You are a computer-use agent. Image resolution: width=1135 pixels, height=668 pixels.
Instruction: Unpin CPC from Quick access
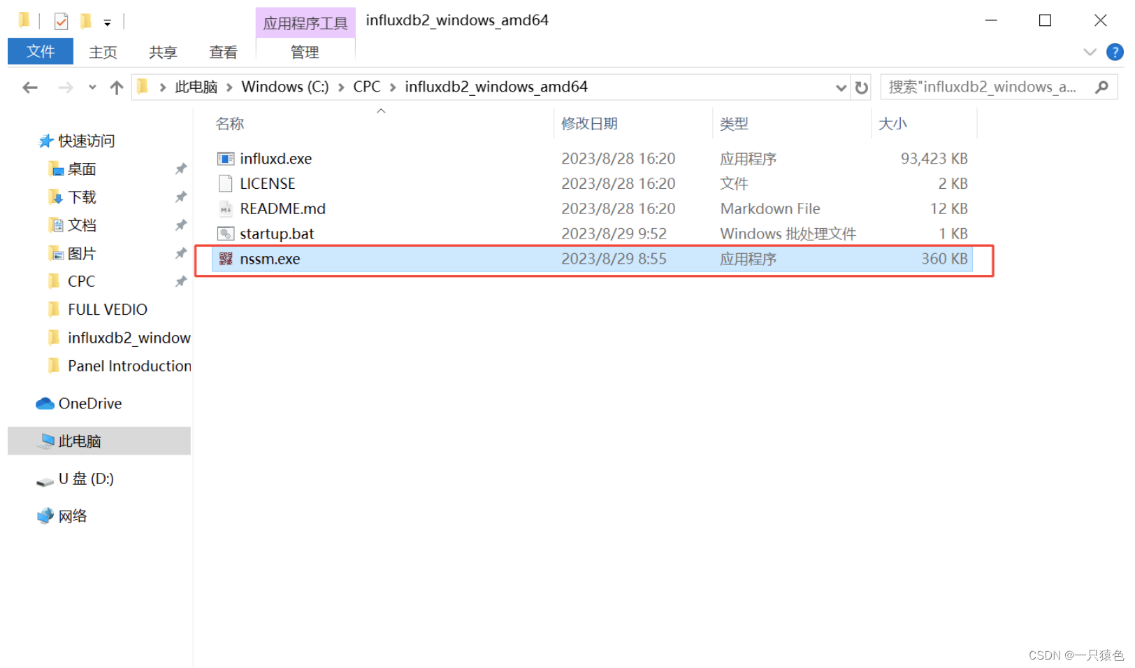pyautogui.click(x=180, y=281)
